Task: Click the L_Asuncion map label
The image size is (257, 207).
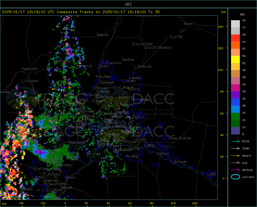Action: pyautogui.click(x=143, y=66)
